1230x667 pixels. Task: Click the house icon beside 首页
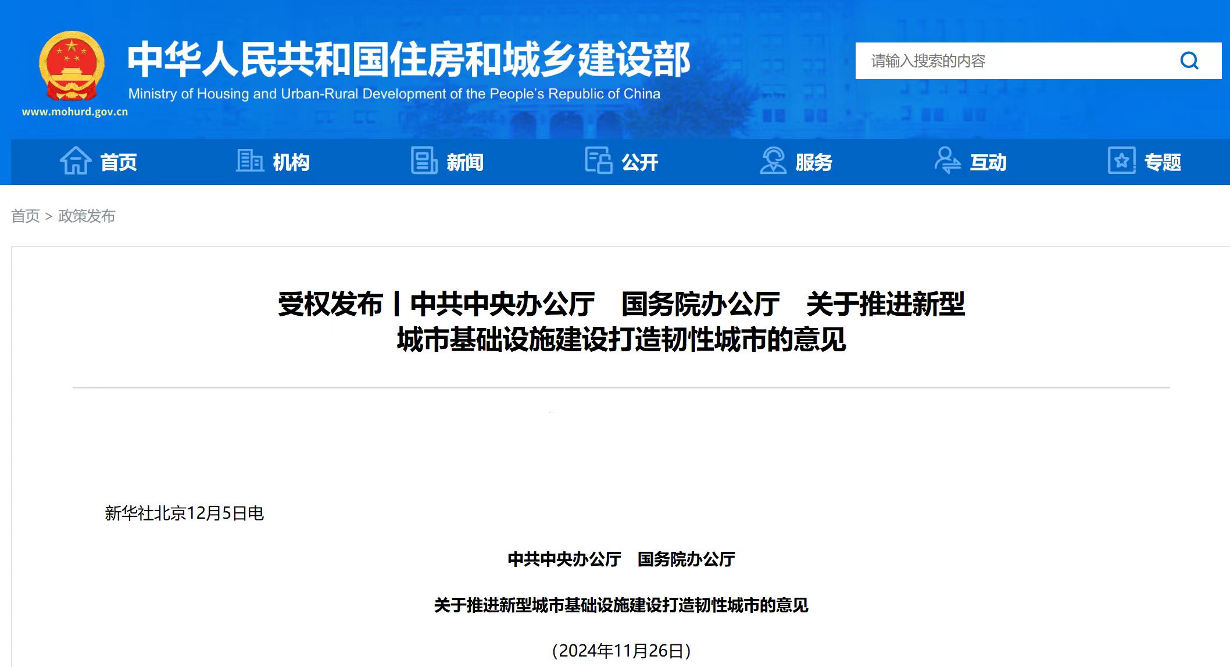76,160
